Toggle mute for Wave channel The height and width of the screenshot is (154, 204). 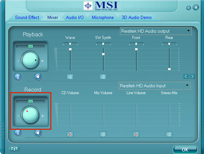70,77
